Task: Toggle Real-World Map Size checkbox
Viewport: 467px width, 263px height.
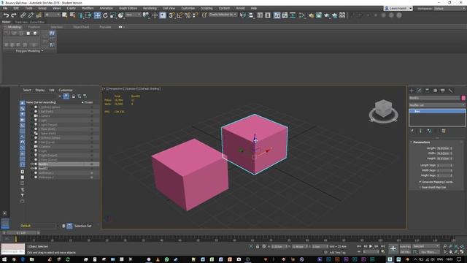Action: 420,187
